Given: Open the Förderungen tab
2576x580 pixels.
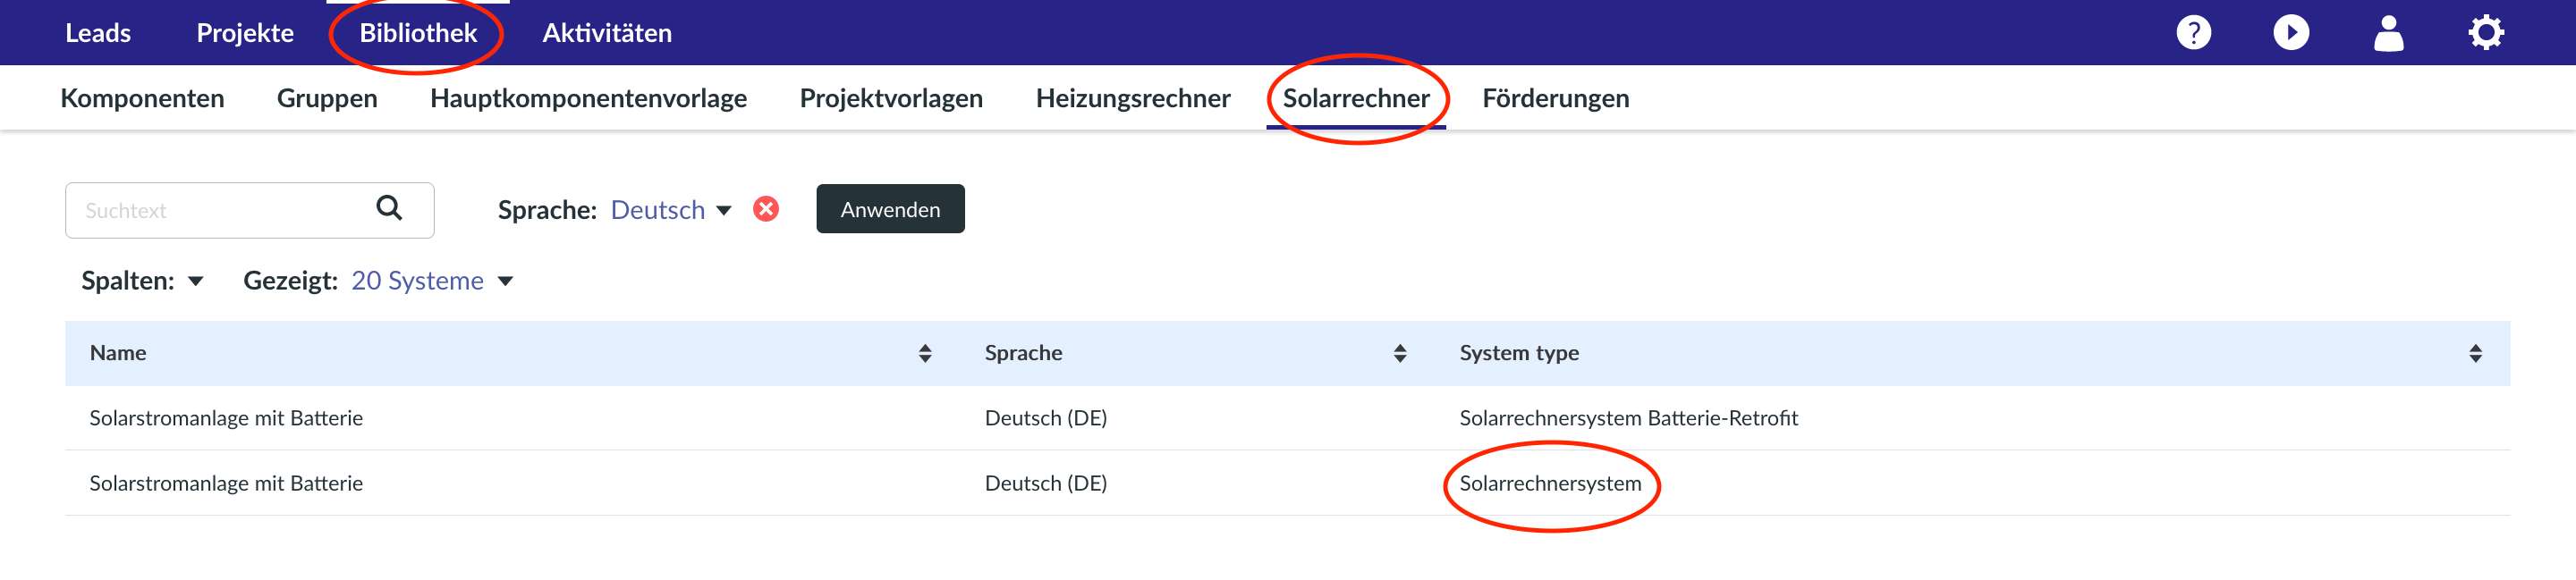Looking at the screenshot, I should tap(1555, 98).
